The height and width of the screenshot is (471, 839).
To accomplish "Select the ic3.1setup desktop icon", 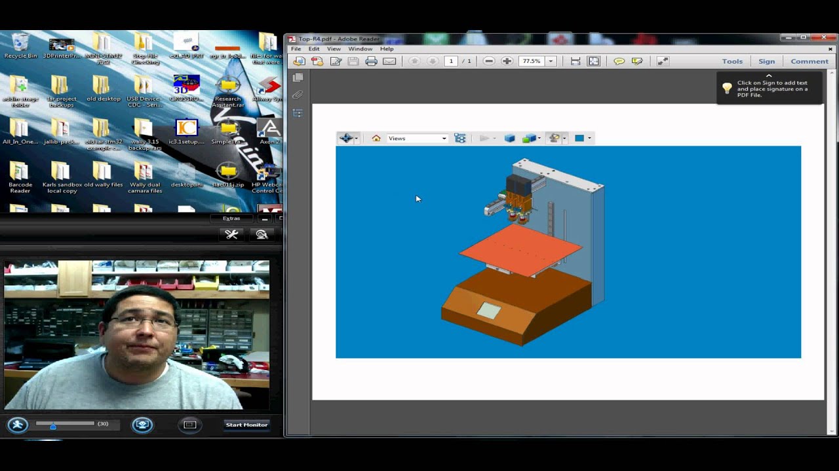I will click(187, 132).
